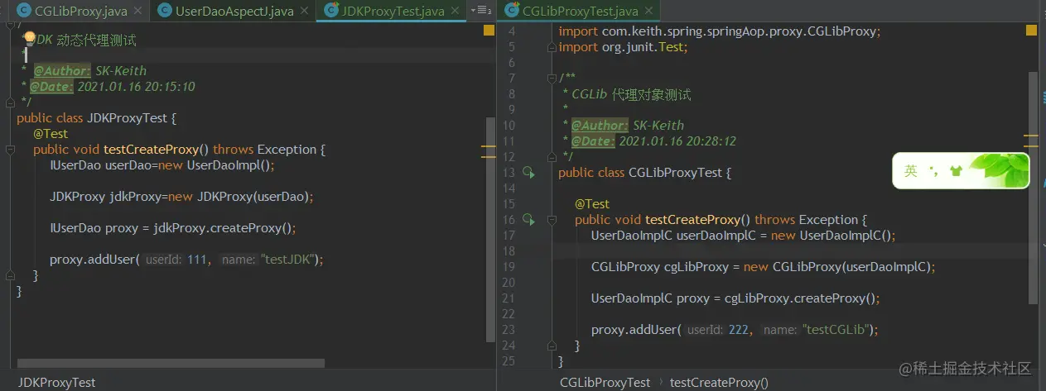Click the class name JDKProxyTest in its declaration
1046x391 pixels.
tap(127, 118)
